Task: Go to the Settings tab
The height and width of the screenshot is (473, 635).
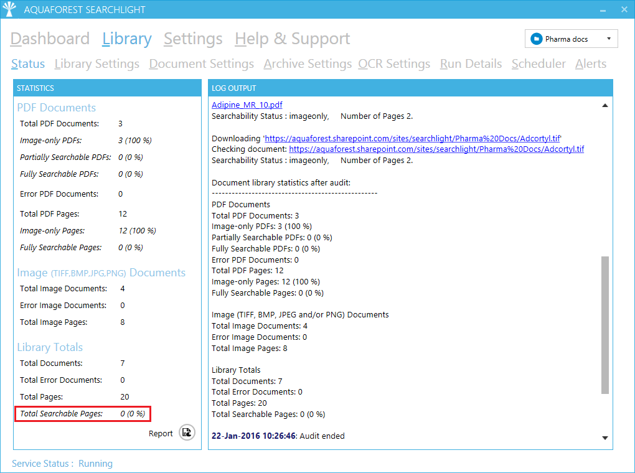Action: point(193,39)
